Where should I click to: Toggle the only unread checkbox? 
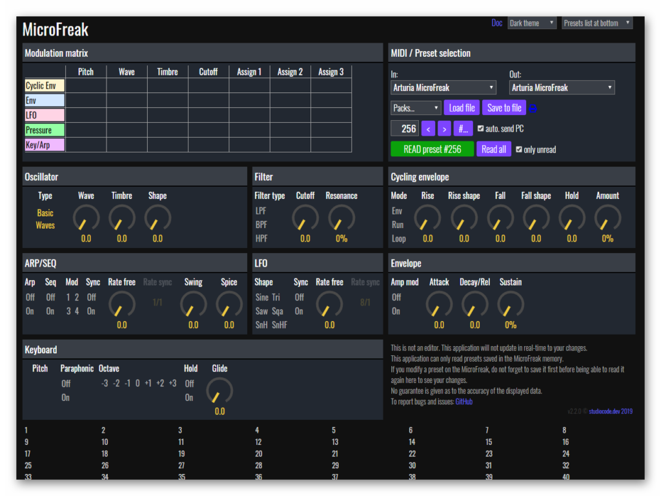[519, 149]
